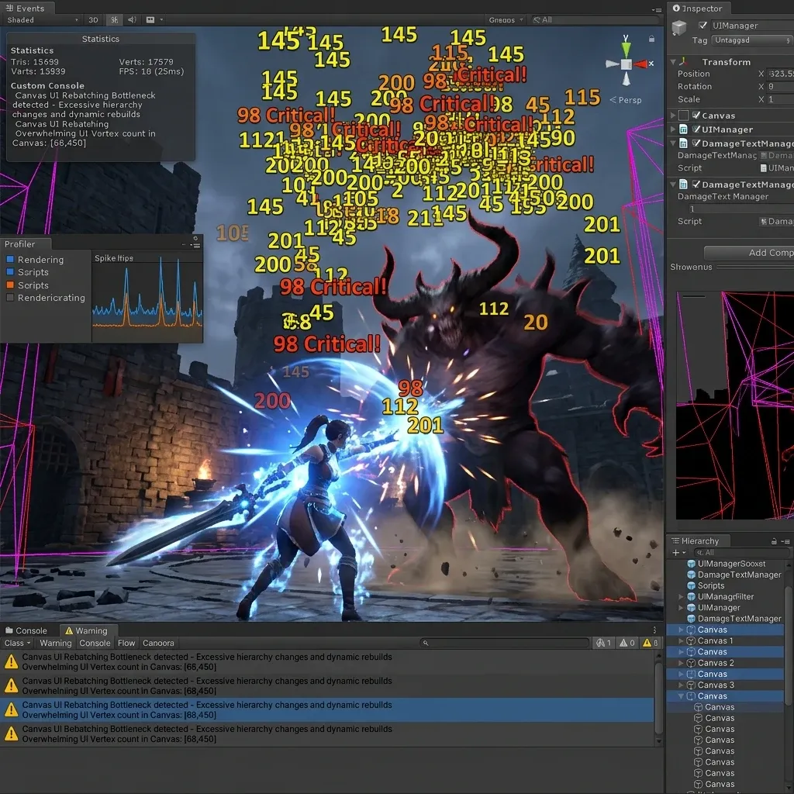
Task: Click the Rotation X value field
Action: (x=780, y=87)
